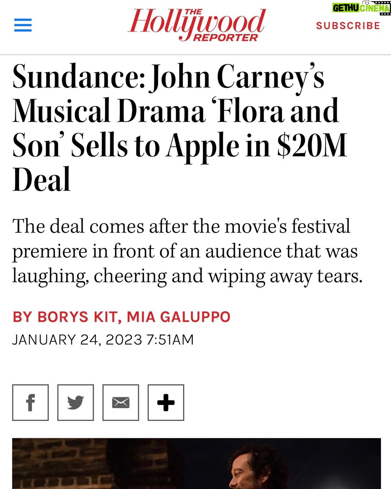Share article on Twitter

pos(75,402)
